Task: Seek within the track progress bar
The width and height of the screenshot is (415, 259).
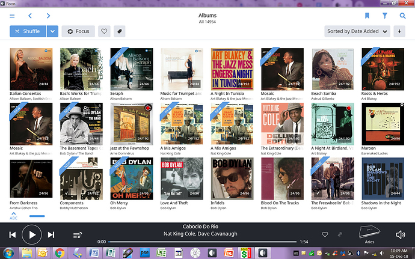Action: click(x=203, y=242)
